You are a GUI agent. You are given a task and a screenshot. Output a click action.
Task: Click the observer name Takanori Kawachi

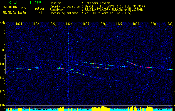98,3
